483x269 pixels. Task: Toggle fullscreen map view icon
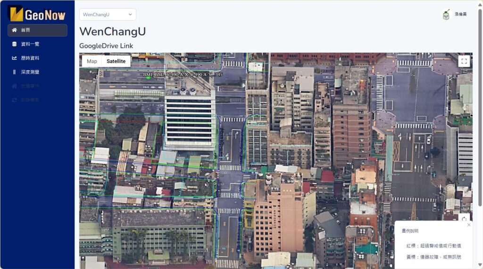point(464,61)
